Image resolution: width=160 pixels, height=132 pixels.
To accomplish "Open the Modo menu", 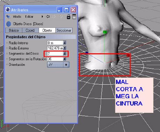I will [17, 17].
